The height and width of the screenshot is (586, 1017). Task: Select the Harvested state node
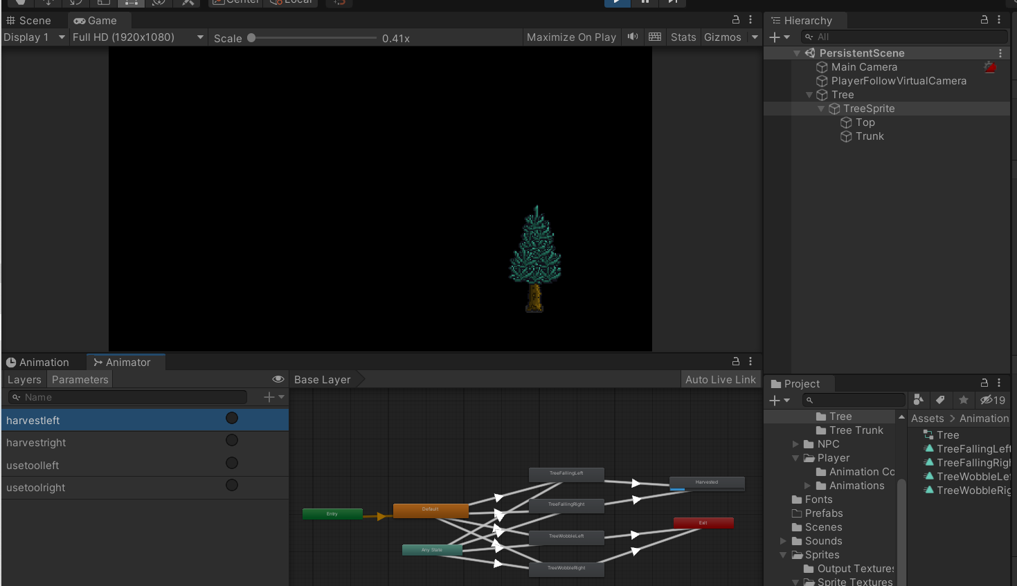pos(707,484)
